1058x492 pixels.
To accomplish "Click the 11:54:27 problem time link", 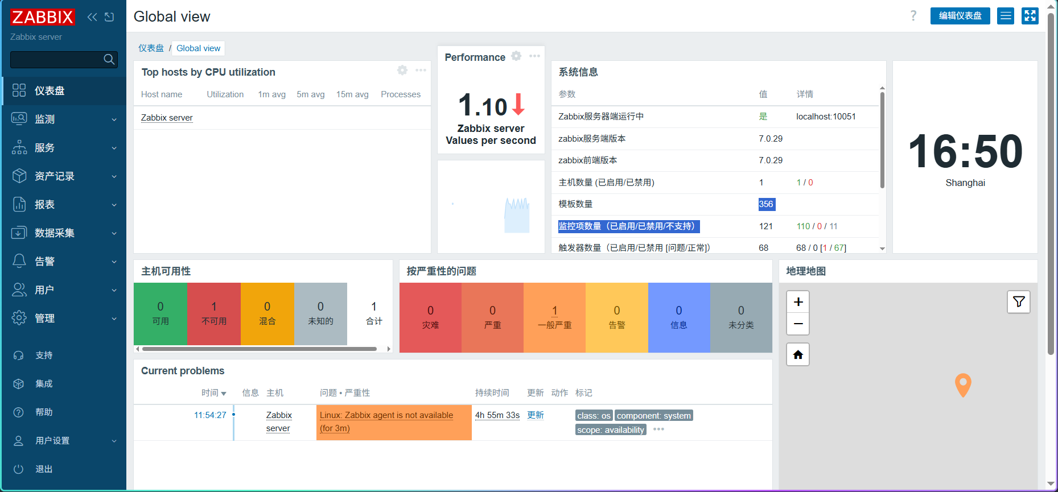I will click(x=210, y=415).
